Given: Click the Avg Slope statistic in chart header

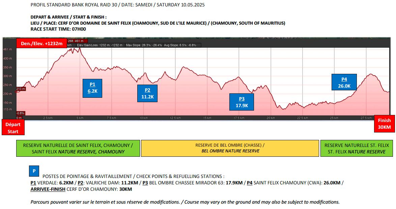Looking at the screenshot, I should 182,45.
